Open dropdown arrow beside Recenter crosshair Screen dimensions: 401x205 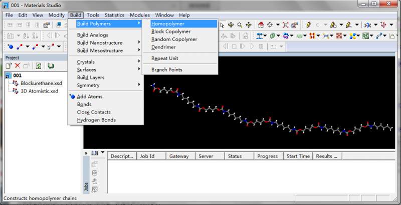pos(278,24)
